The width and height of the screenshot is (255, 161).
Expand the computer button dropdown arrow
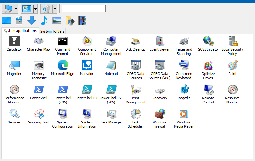(x=16, y=8)
